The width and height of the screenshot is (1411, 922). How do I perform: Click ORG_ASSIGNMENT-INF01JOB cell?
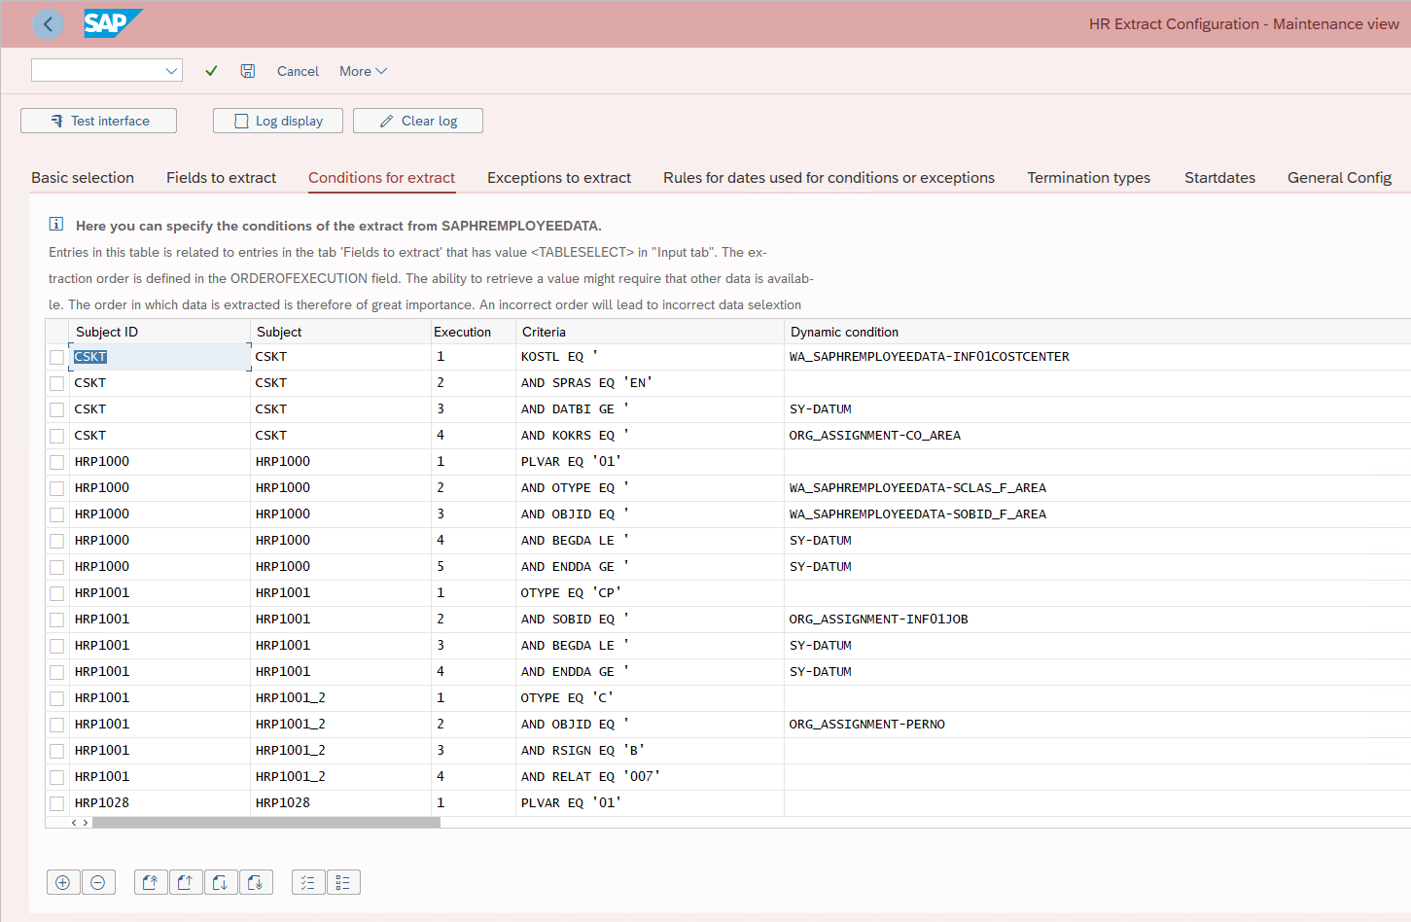coord(1097,620)
